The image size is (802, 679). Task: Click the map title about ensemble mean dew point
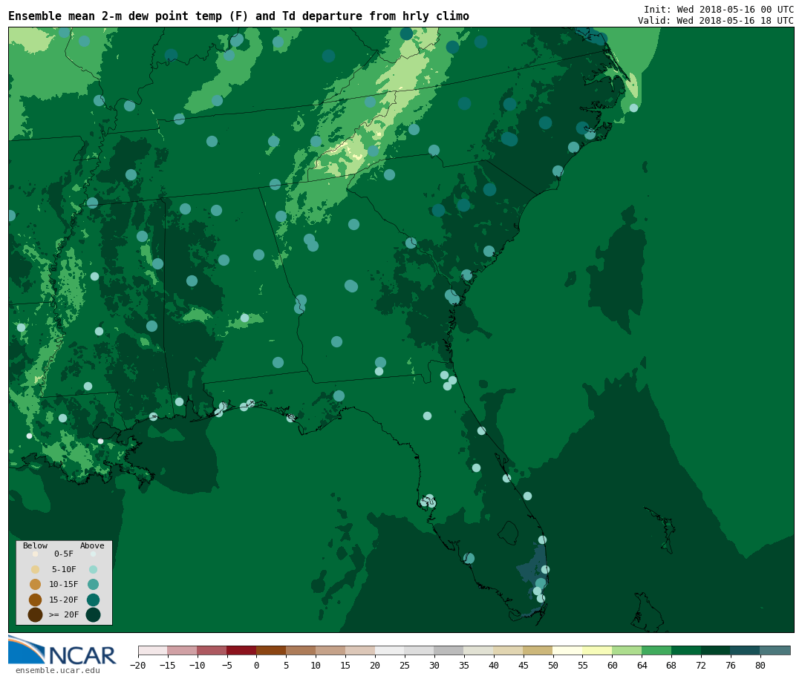tap(238, 16)
